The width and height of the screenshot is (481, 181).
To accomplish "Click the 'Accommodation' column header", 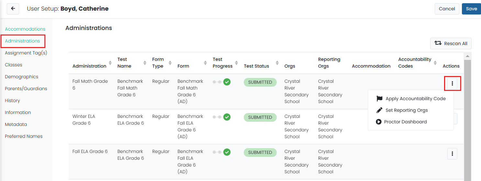I will 371,66.
